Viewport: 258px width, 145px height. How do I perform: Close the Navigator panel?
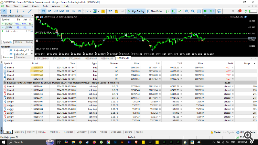pos(32,47)
